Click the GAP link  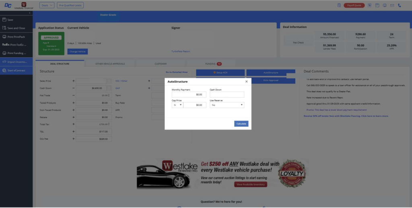point(118,88)
